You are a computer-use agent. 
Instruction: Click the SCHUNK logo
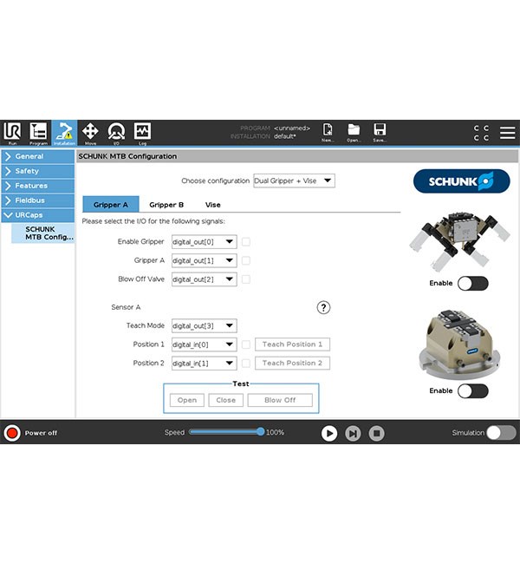tap(461, 181)
